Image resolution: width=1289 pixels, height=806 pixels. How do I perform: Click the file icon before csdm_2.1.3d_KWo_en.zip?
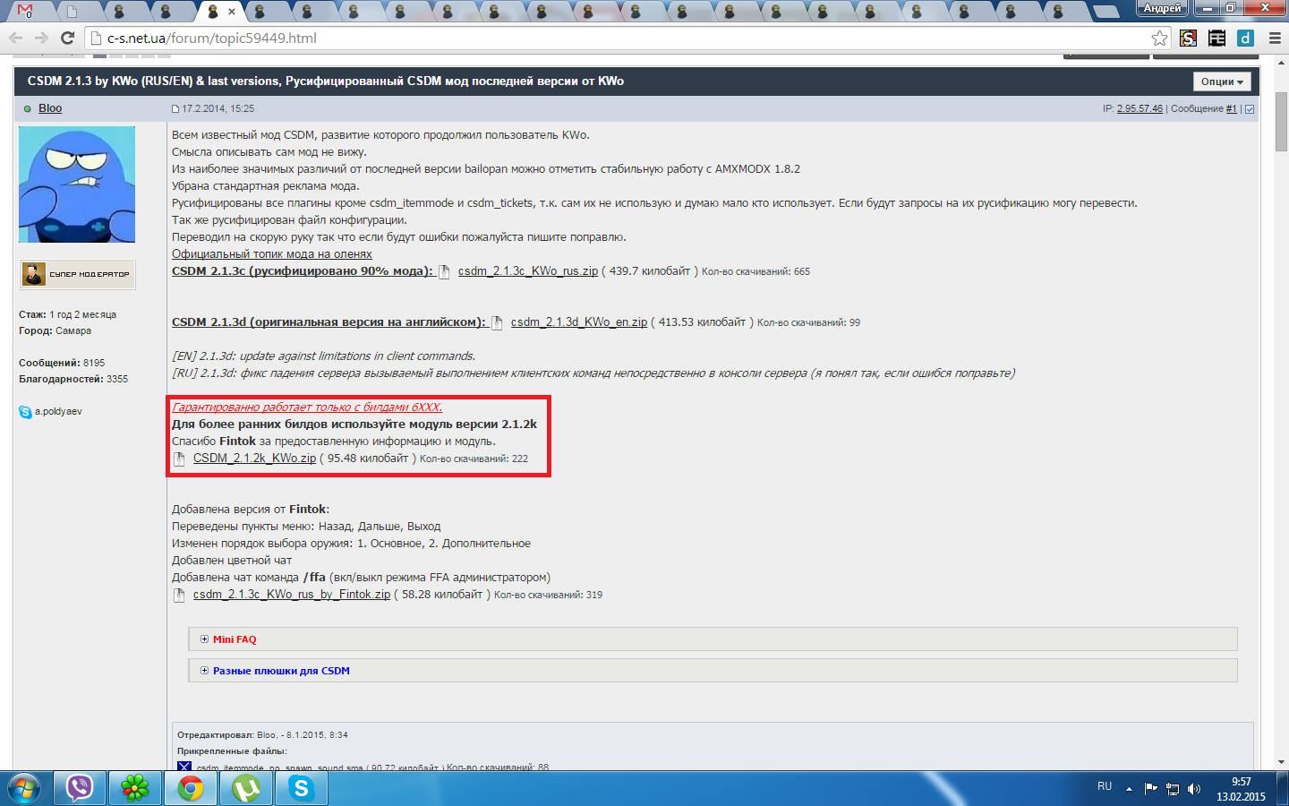point(497,322)
